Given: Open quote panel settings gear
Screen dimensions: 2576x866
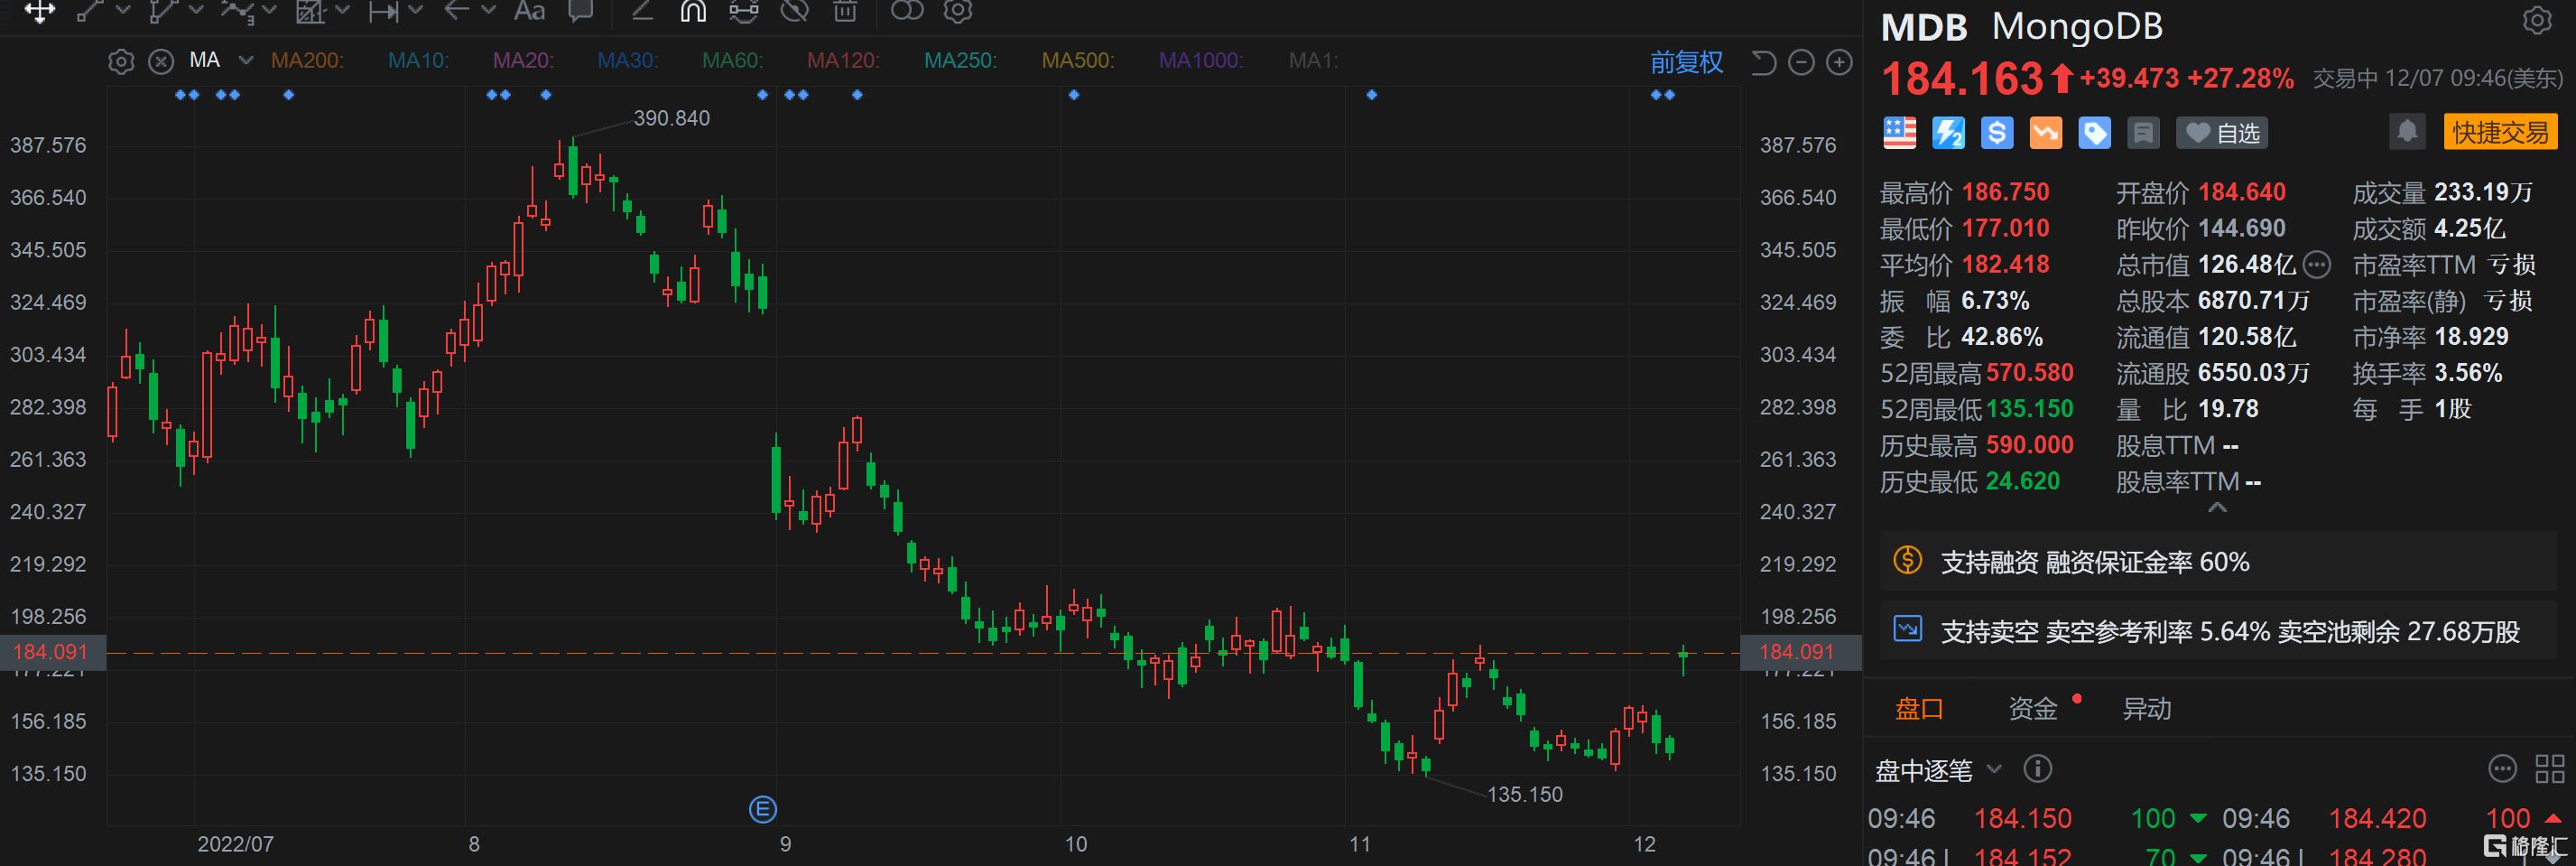Looking at the screenshot, I should click(x=2537, y=20).
